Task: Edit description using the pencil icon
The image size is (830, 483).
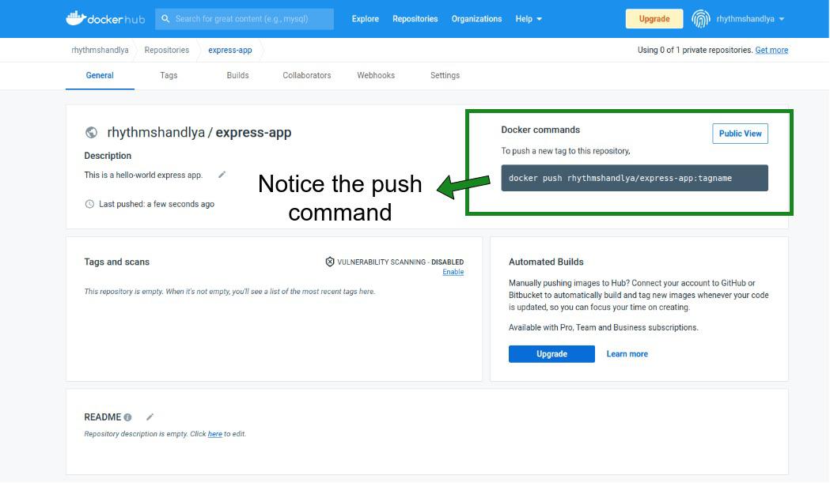Action: 222,175
